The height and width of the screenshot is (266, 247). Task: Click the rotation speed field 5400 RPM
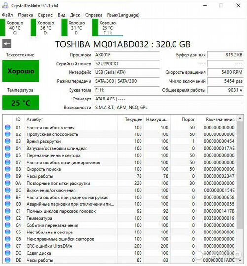click(225, 72)
